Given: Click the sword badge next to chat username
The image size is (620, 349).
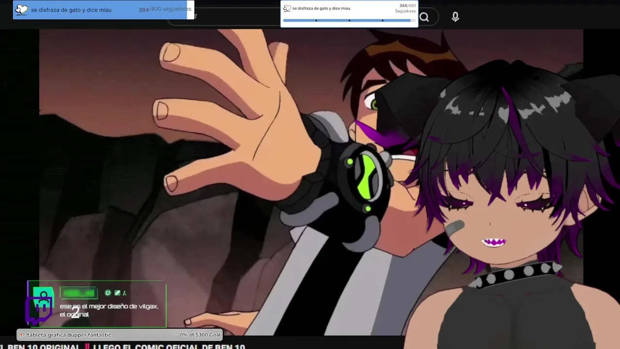Looking at the screenshot, I should (x=117, y=293).
